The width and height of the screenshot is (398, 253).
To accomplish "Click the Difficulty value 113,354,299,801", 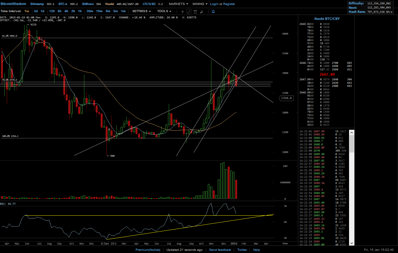I will [x=379, y=3].
